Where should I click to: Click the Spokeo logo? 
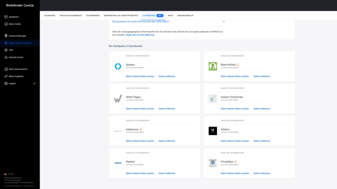pyautogui.click(x=118, y=66)
